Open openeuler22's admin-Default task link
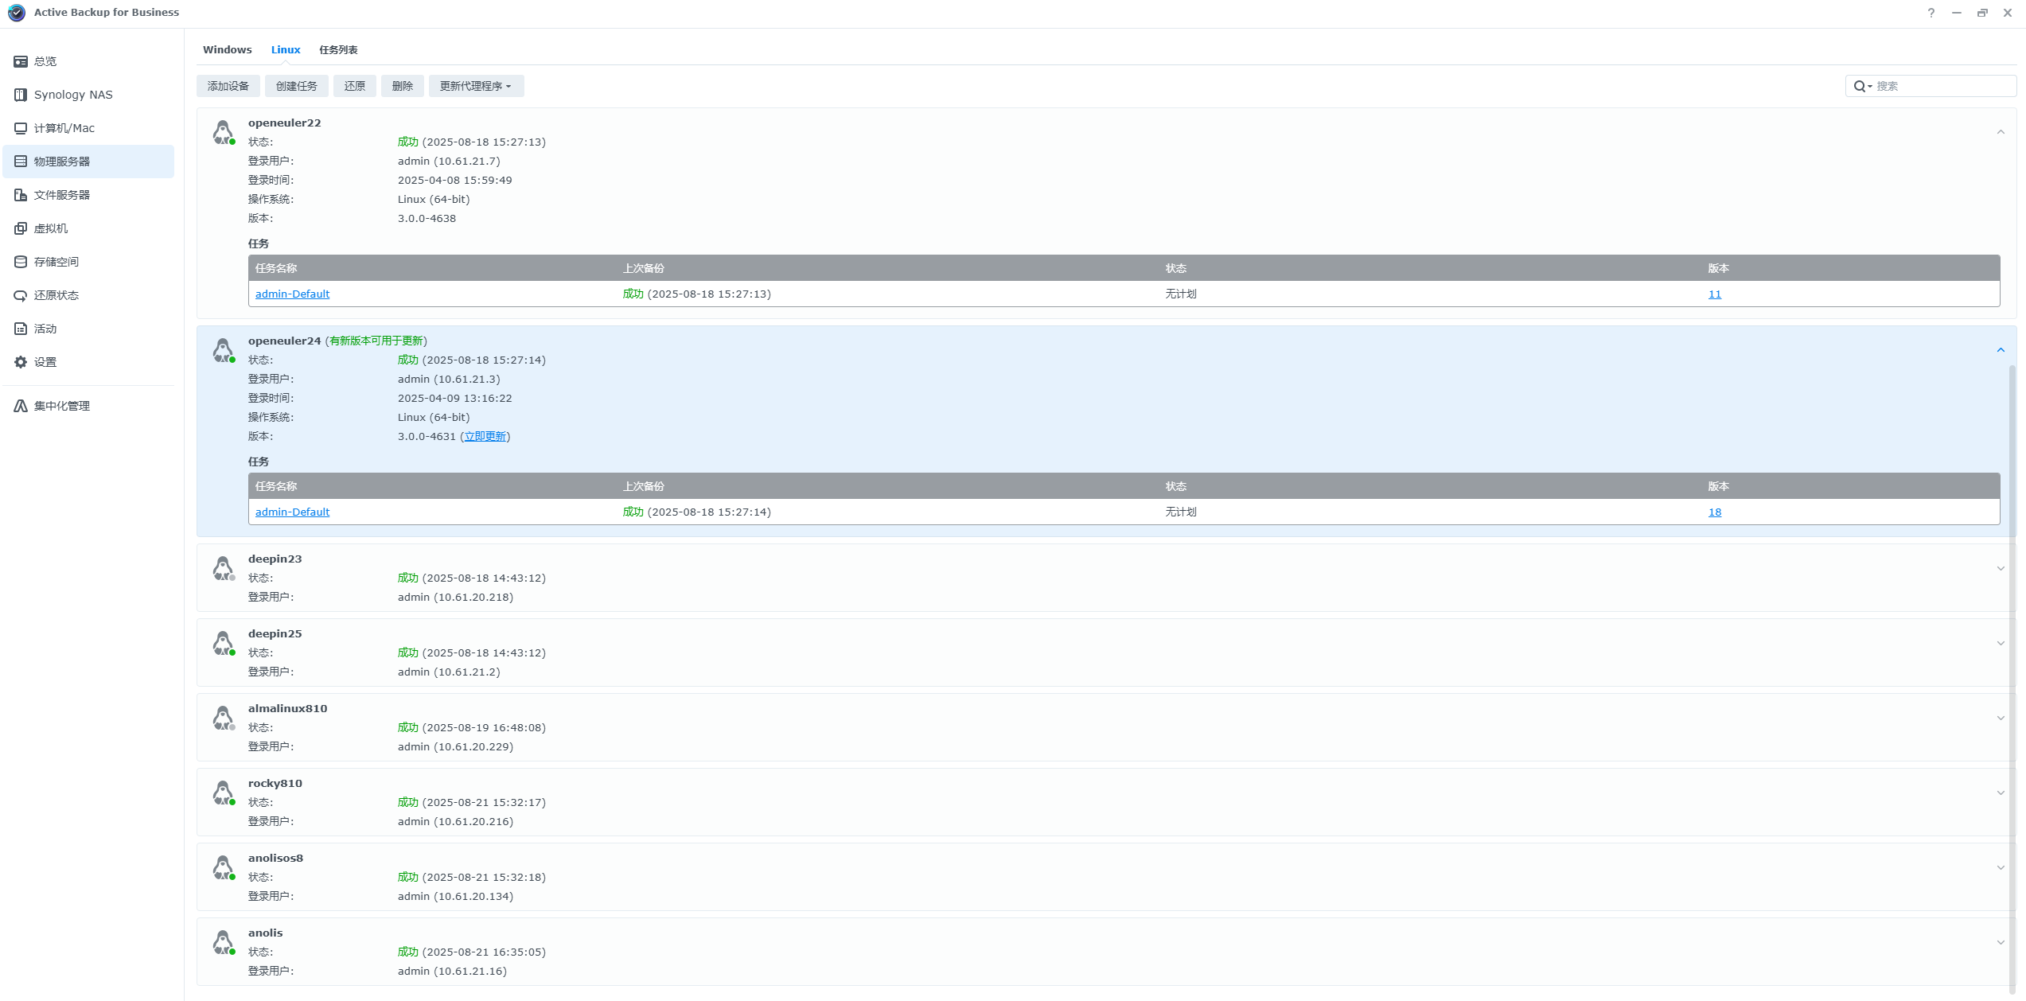This screenshot has width=2026, height=1001. (292, 294)
